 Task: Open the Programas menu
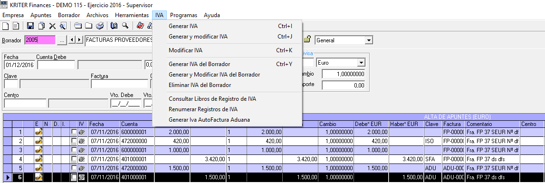[183, 15]
